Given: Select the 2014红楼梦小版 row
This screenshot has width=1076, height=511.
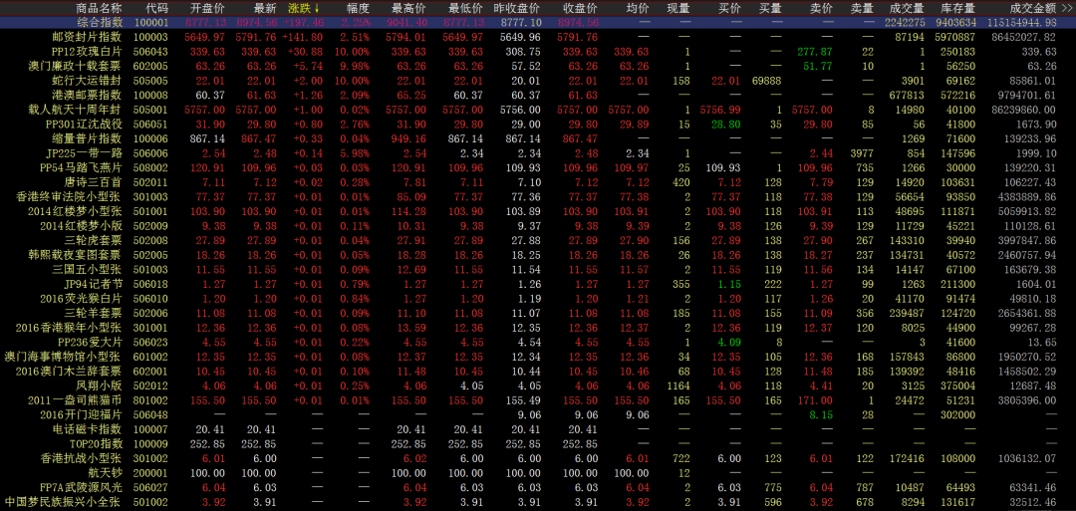Looking at the screenshot, I should pyautogui.click(x=538, y=225).
